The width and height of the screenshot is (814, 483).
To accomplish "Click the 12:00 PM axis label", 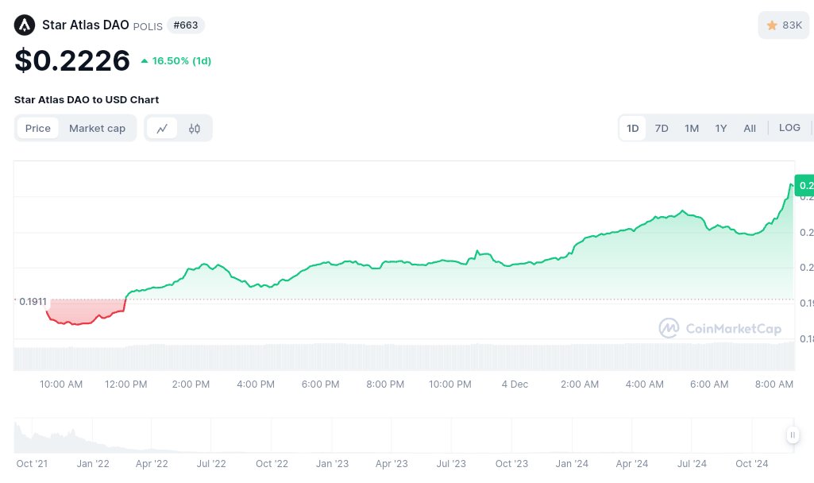I will [x=126, y=384].
